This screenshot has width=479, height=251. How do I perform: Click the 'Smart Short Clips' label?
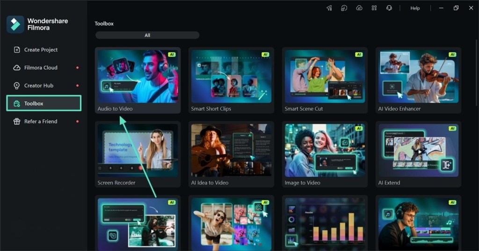(x=211, y=109)
